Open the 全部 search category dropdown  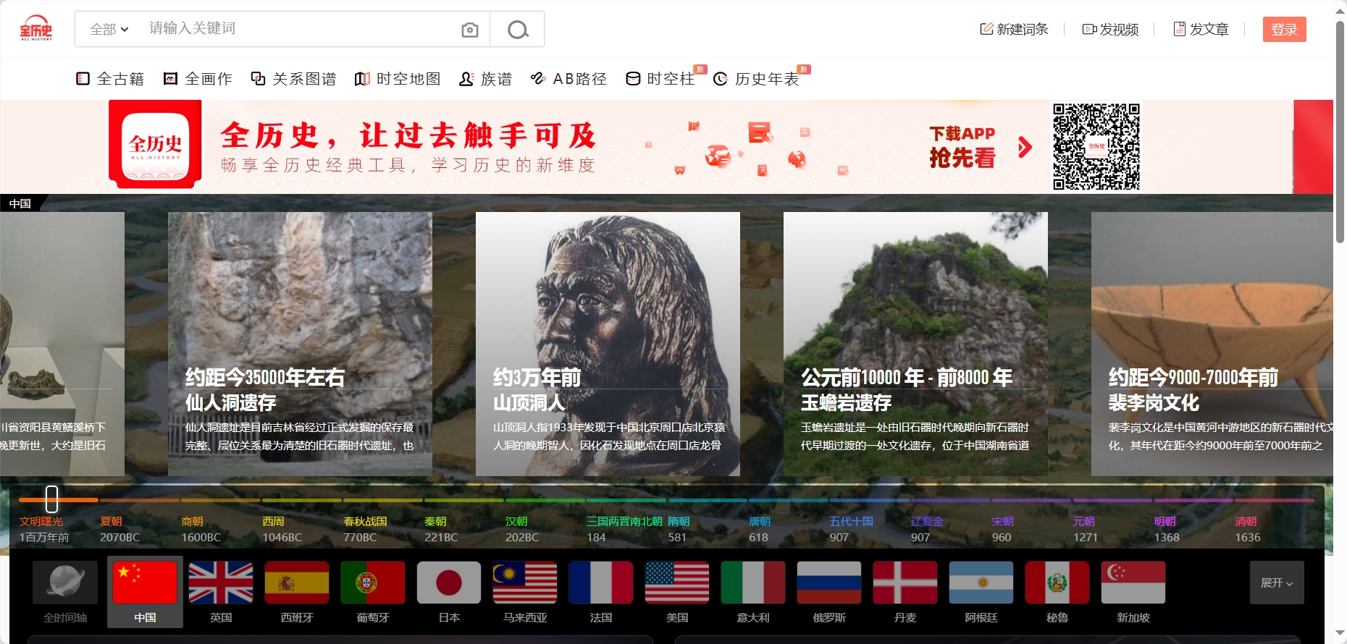109,30
